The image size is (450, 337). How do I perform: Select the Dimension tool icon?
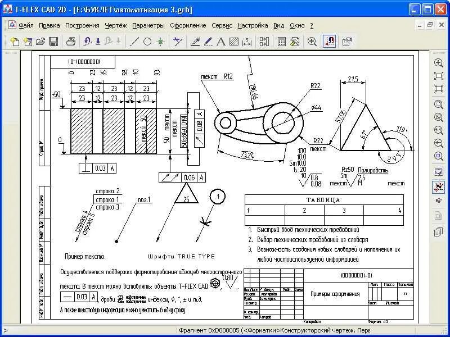247,42
